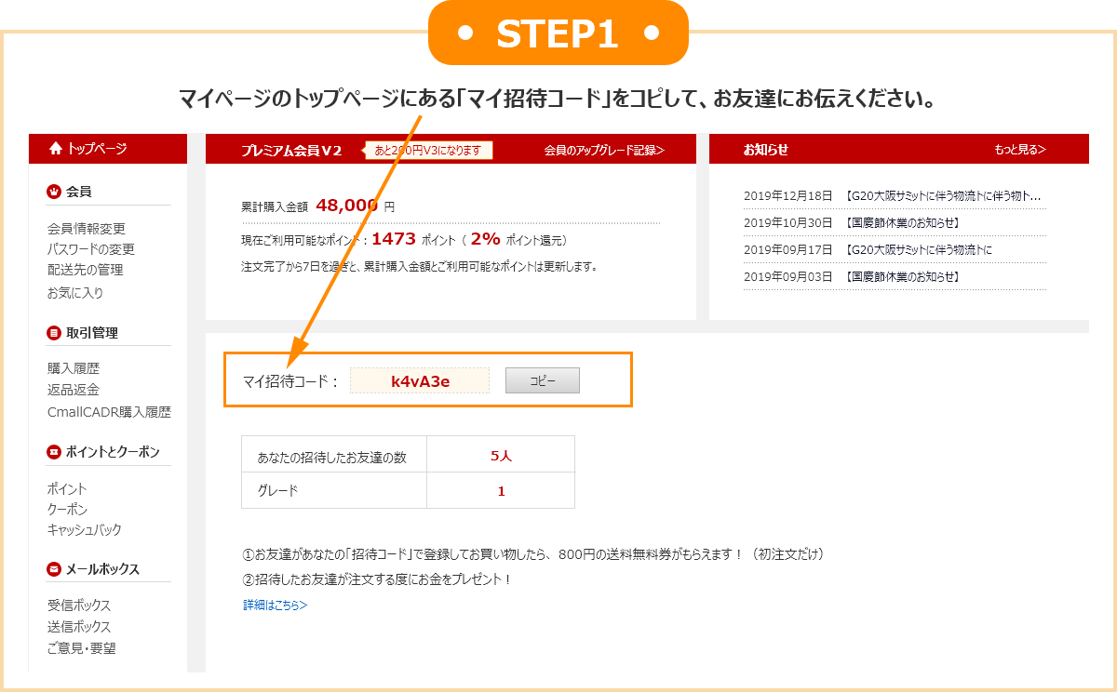Open 会員のアップグレード記録 link
The image size is (1117, 692).
coord(604,150)
